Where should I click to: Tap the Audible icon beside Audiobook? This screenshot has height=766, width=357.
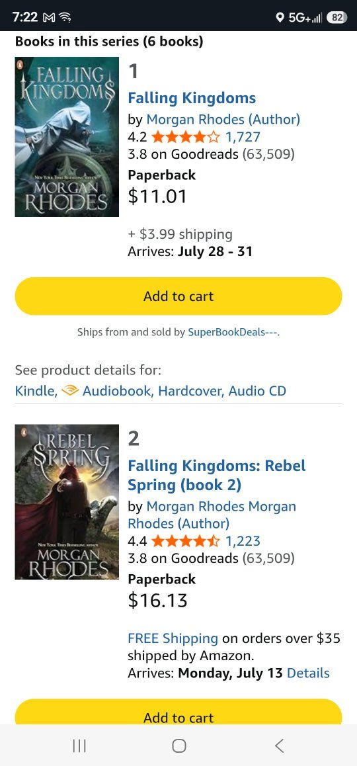70,391
